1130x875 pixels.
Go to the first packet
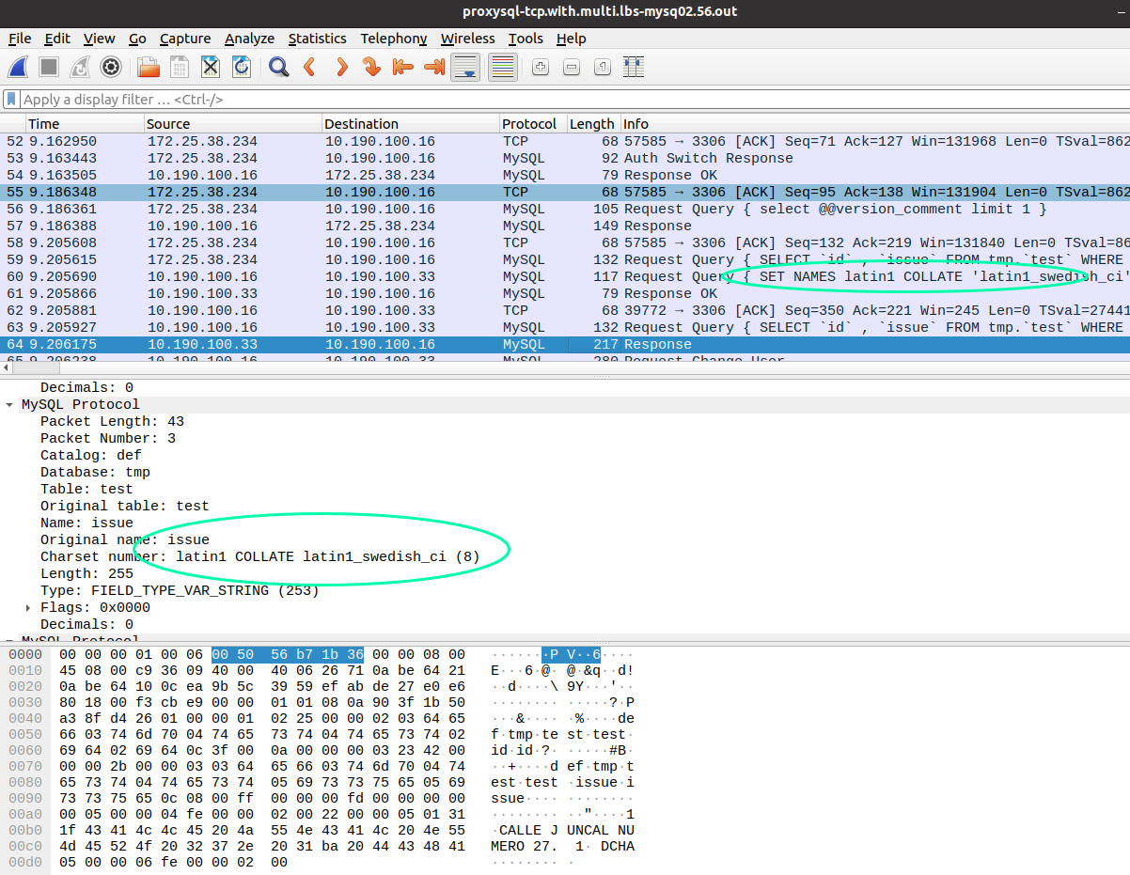click(402, 67)
